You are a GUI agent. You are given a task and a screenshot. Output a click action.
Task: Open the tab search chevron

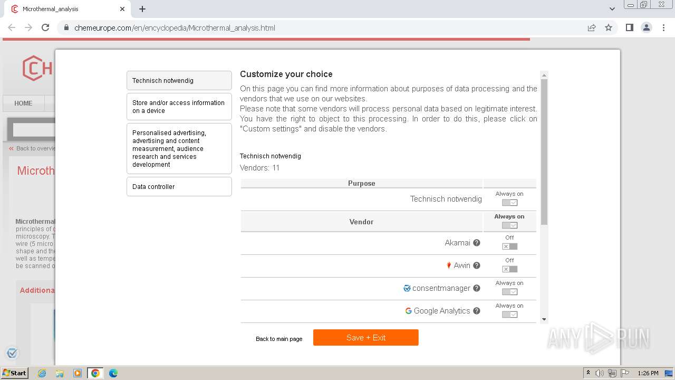[x=612, y=9]
